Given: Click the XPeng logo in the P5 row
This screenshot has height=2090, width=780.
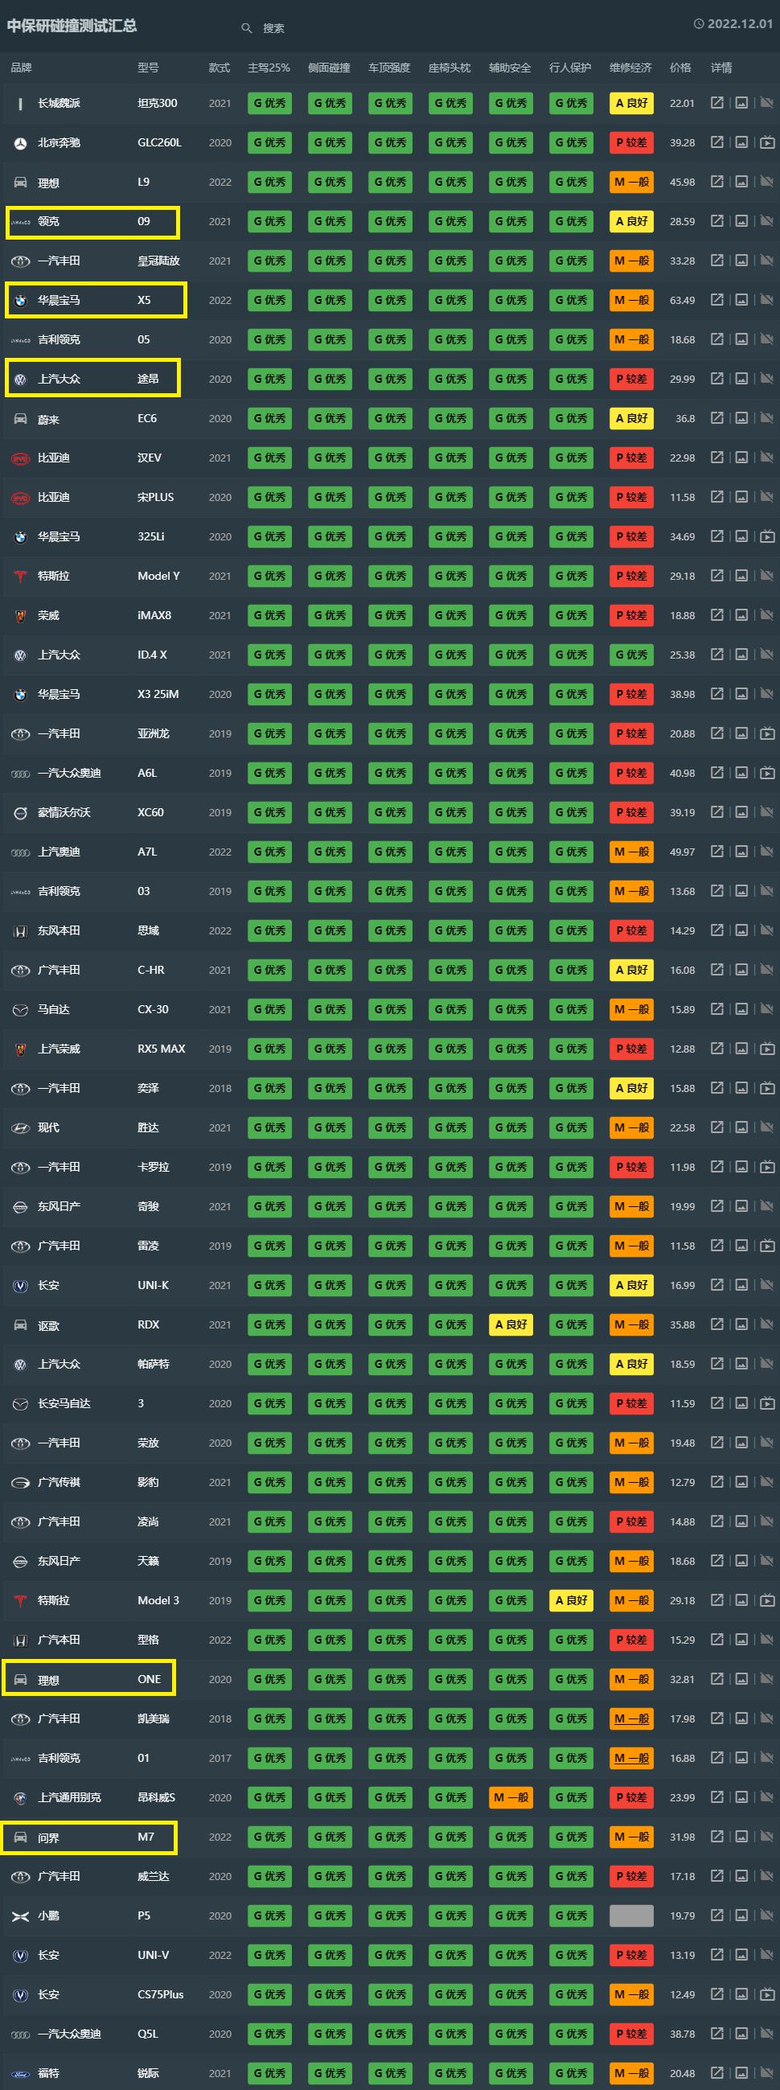Looking at the screenshot, I should pos(20,1916).
